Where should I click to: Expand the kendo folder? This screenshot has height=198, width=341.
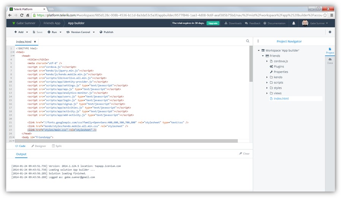pyautogui.click(x=267, y=77)
